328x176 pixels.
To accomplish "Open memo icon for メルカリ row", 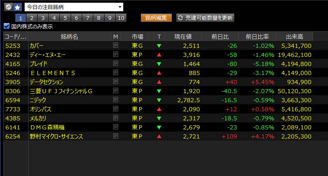I will [116, 118].
